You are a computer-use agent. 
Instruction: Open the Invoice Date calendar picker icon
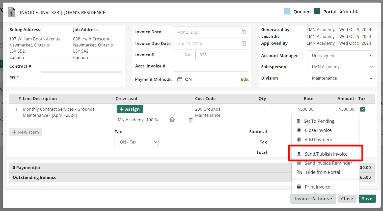click(244, 32)
